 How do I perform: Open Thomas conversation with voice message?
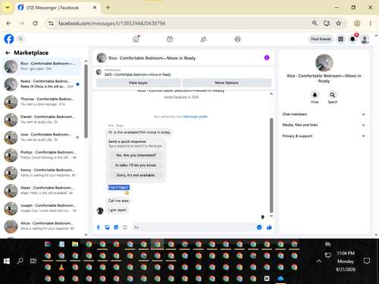42,101
